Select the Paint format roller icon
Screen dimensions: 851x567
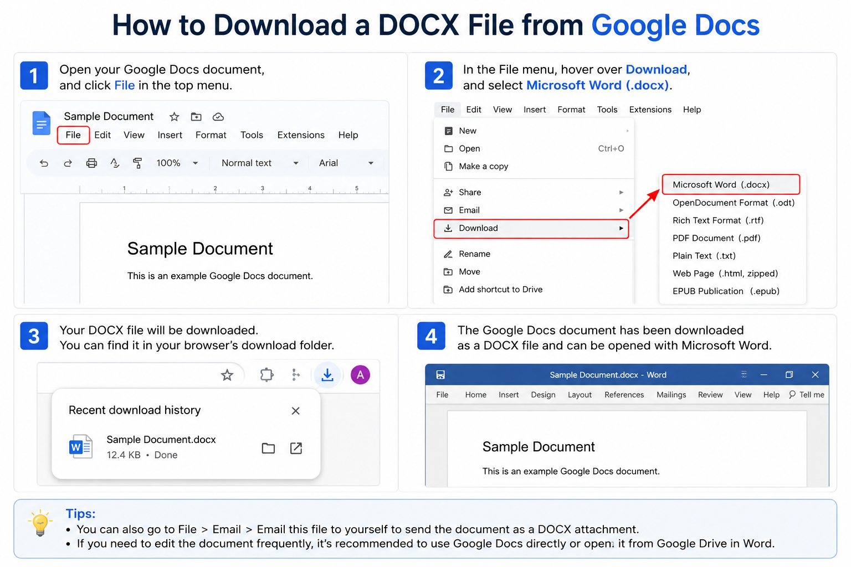[x=137, y=163]
